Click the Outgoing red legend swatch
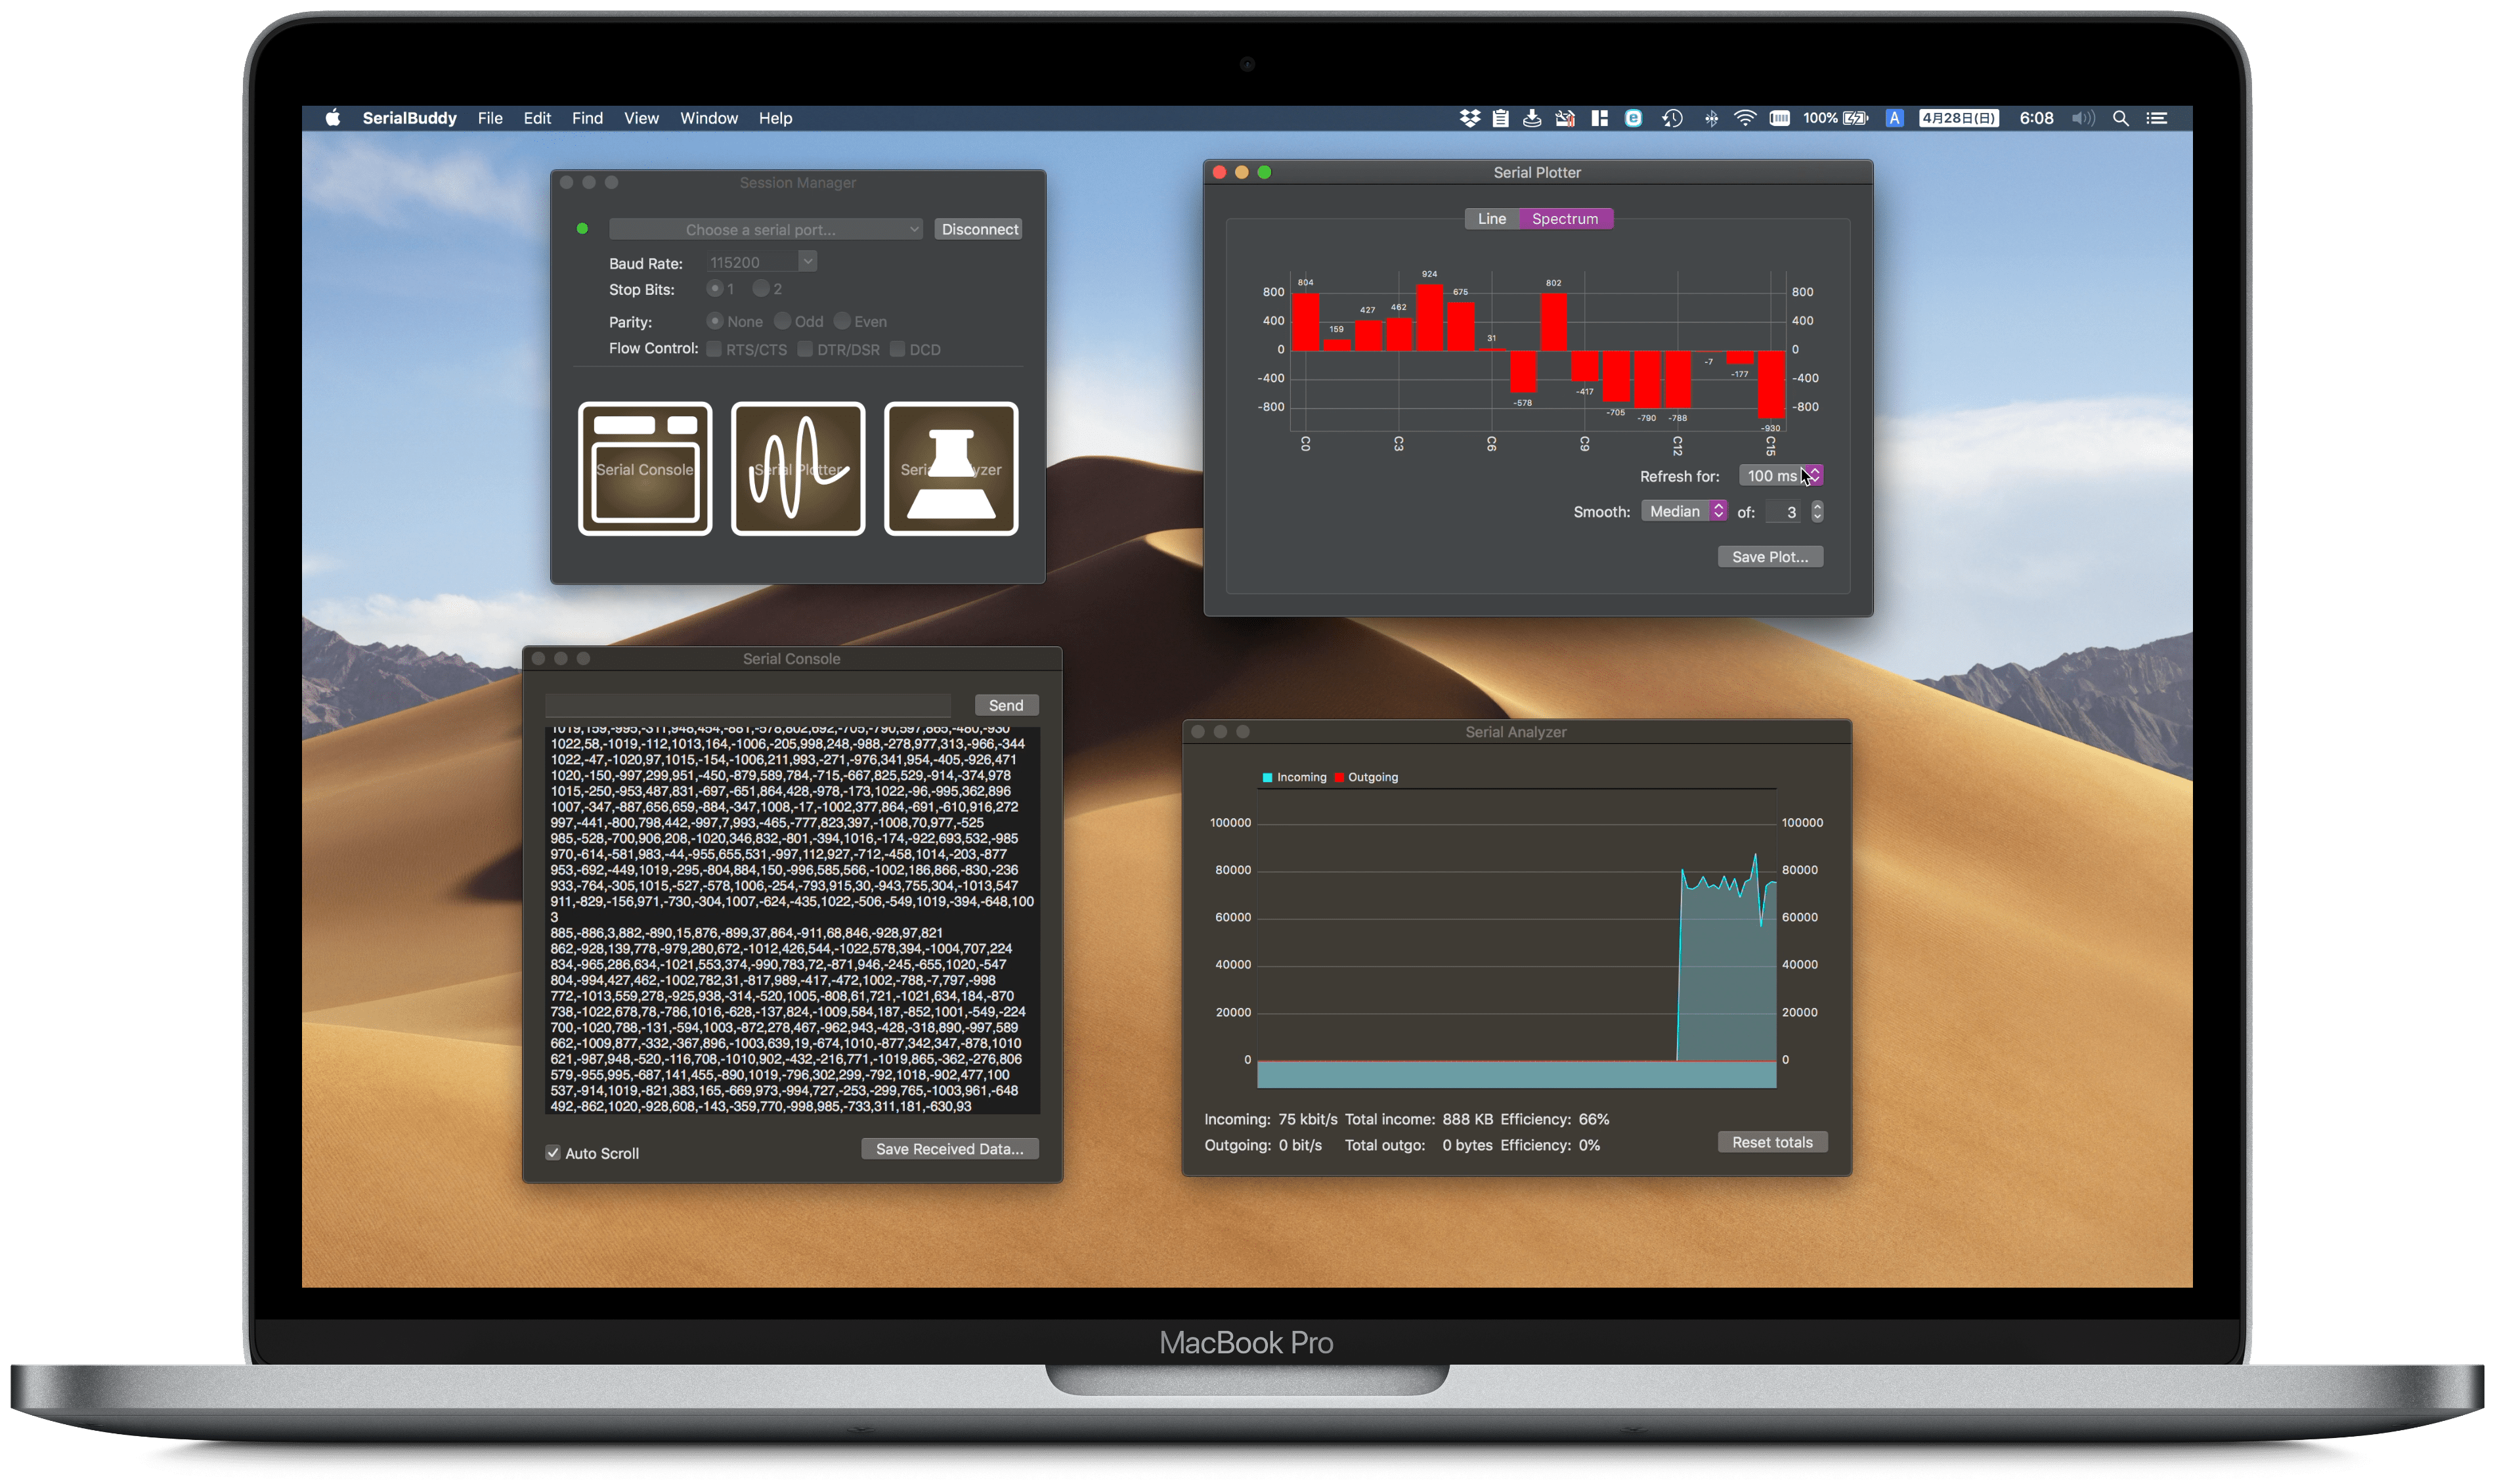This screenshot has width=2495, height=1484. (1339, 777)
